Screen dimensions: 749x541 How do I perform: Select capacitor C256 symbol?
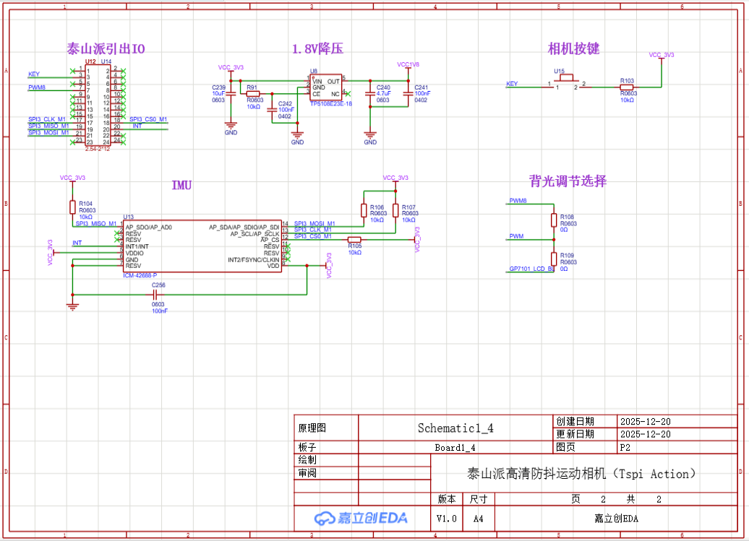(158, 295)
